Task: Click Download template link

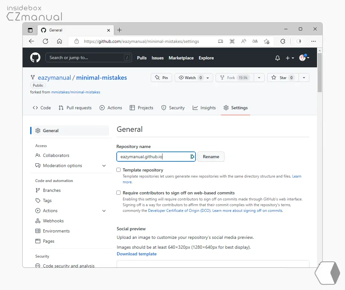Action: pos(137,254)
